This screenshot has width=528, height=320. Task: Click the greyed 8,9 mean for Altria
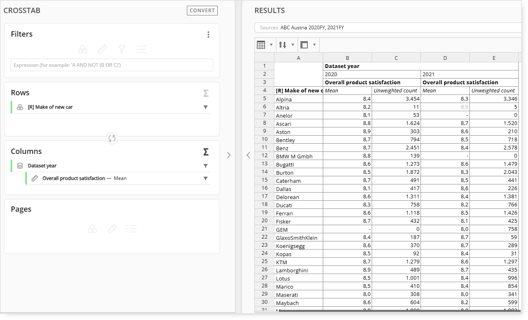[x=445, y=107]
